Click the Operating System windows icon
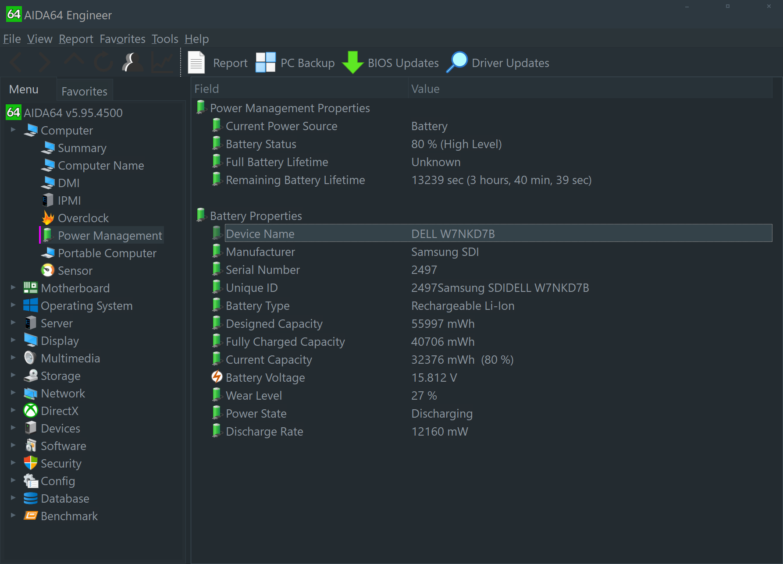The height and width of the screenshot is (564, 783). [x=31, y=305]
